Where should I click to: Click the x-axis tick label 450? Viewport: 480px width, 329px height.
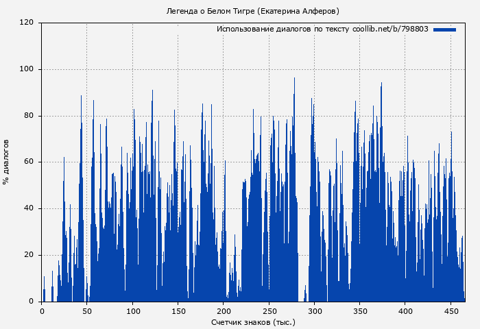pos(451,311)
